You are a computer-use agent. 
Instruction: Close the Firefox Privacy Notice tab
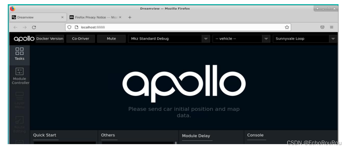(120, 17)
